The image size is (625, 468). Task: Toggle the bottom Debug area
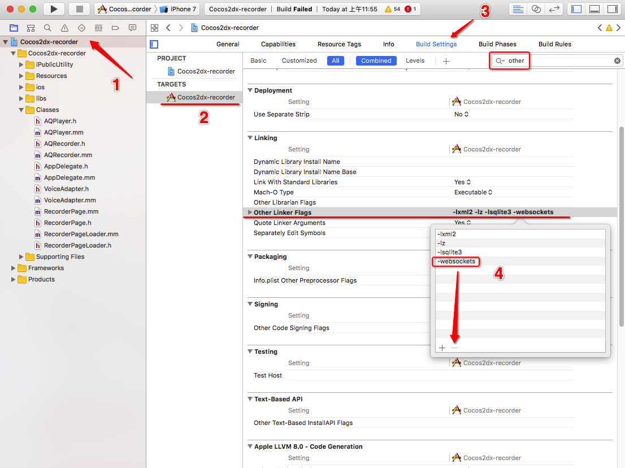click(594, 9)
